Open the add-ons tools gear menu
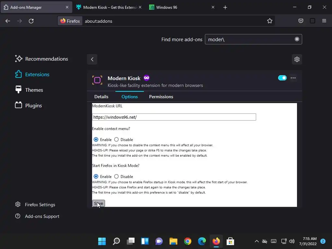Screen dimensions: 332x249 point(297,59)
